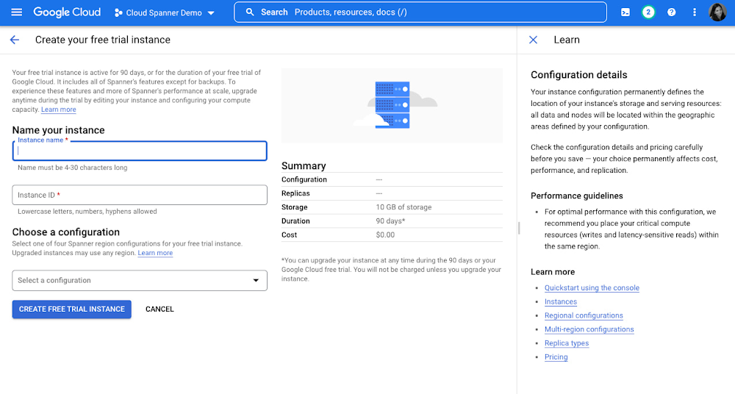Click the search magnifier icon

point(251,12)
